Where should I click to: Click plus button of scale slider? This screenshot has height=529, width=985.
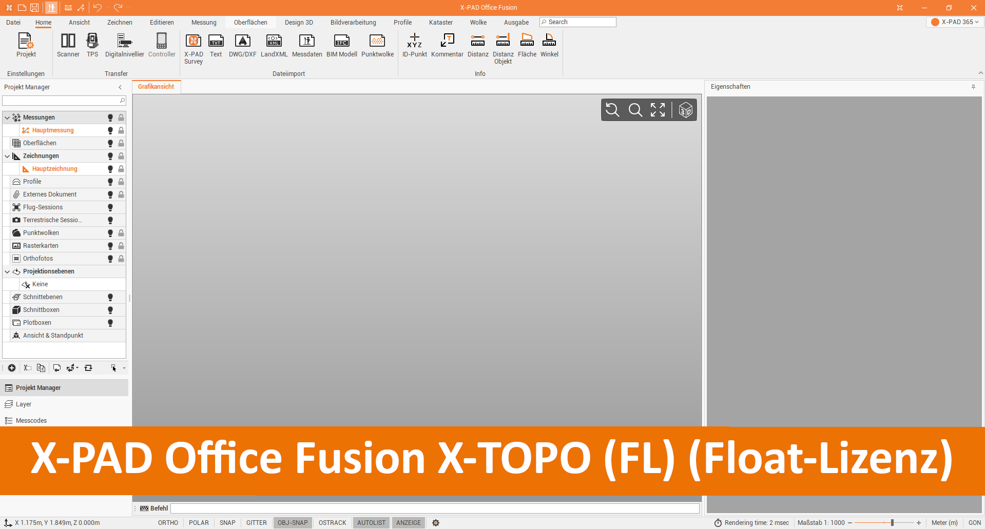(919, 523)
